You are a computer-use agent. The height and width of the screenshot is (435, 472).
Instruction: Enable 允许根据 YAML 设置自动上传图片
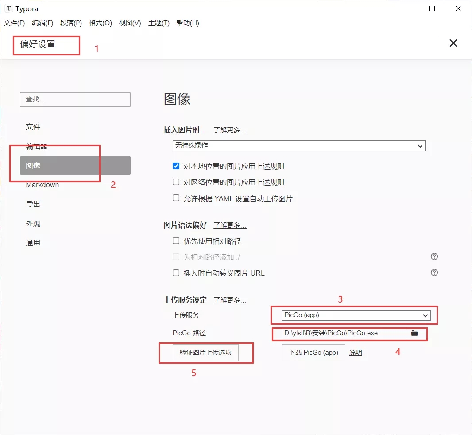point(176,198)
